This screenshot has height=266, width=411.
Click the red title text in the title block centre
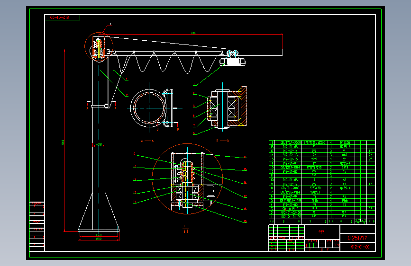[321, 232]
